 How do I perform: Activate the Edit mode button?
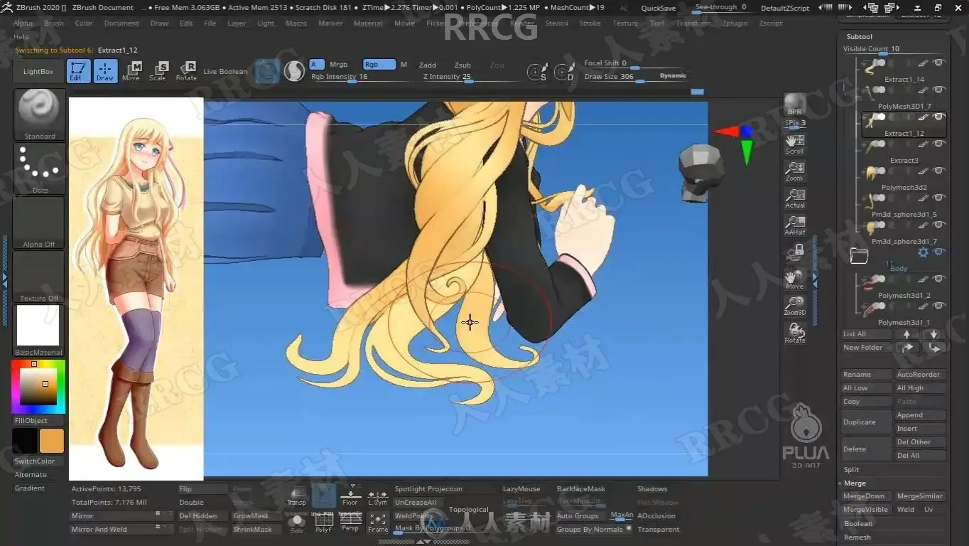[78, 71]
